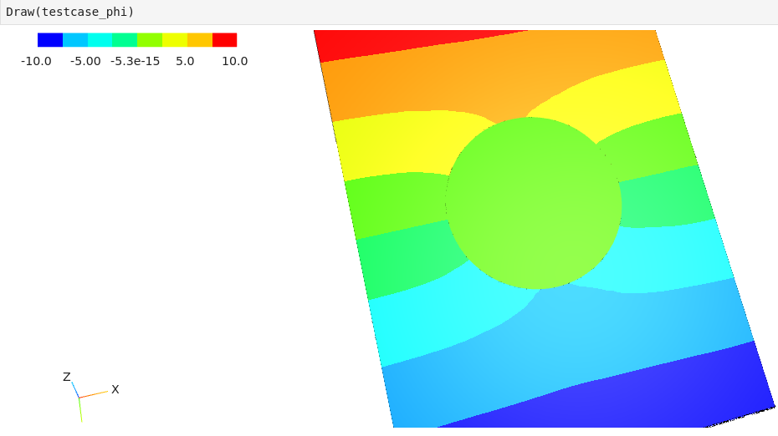778x436 pixels.
Task: Select the dark blue colorbar swatch
Action: 50,40
